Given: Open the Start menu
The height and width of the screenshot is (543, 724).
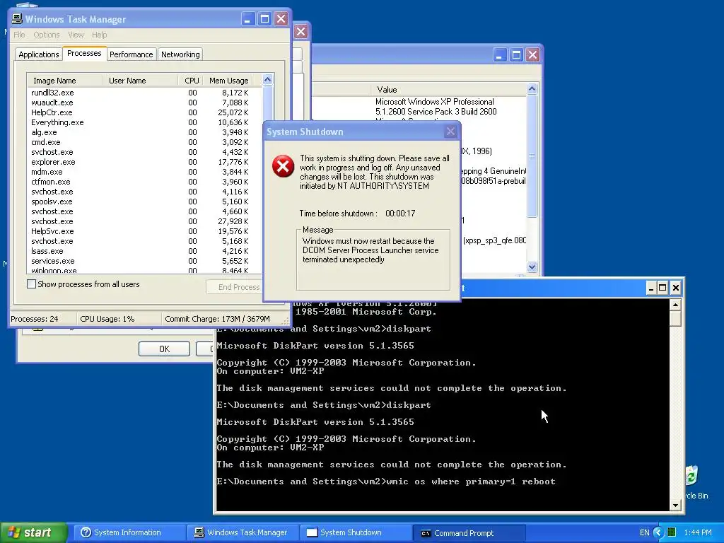Looking at the screenshot, I should [x=33, y=532].
